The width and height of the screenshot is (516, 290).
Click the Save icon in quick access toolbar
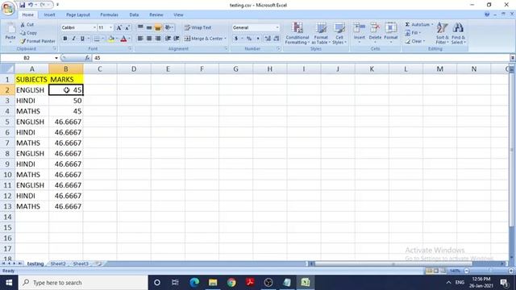coord(22,5)
